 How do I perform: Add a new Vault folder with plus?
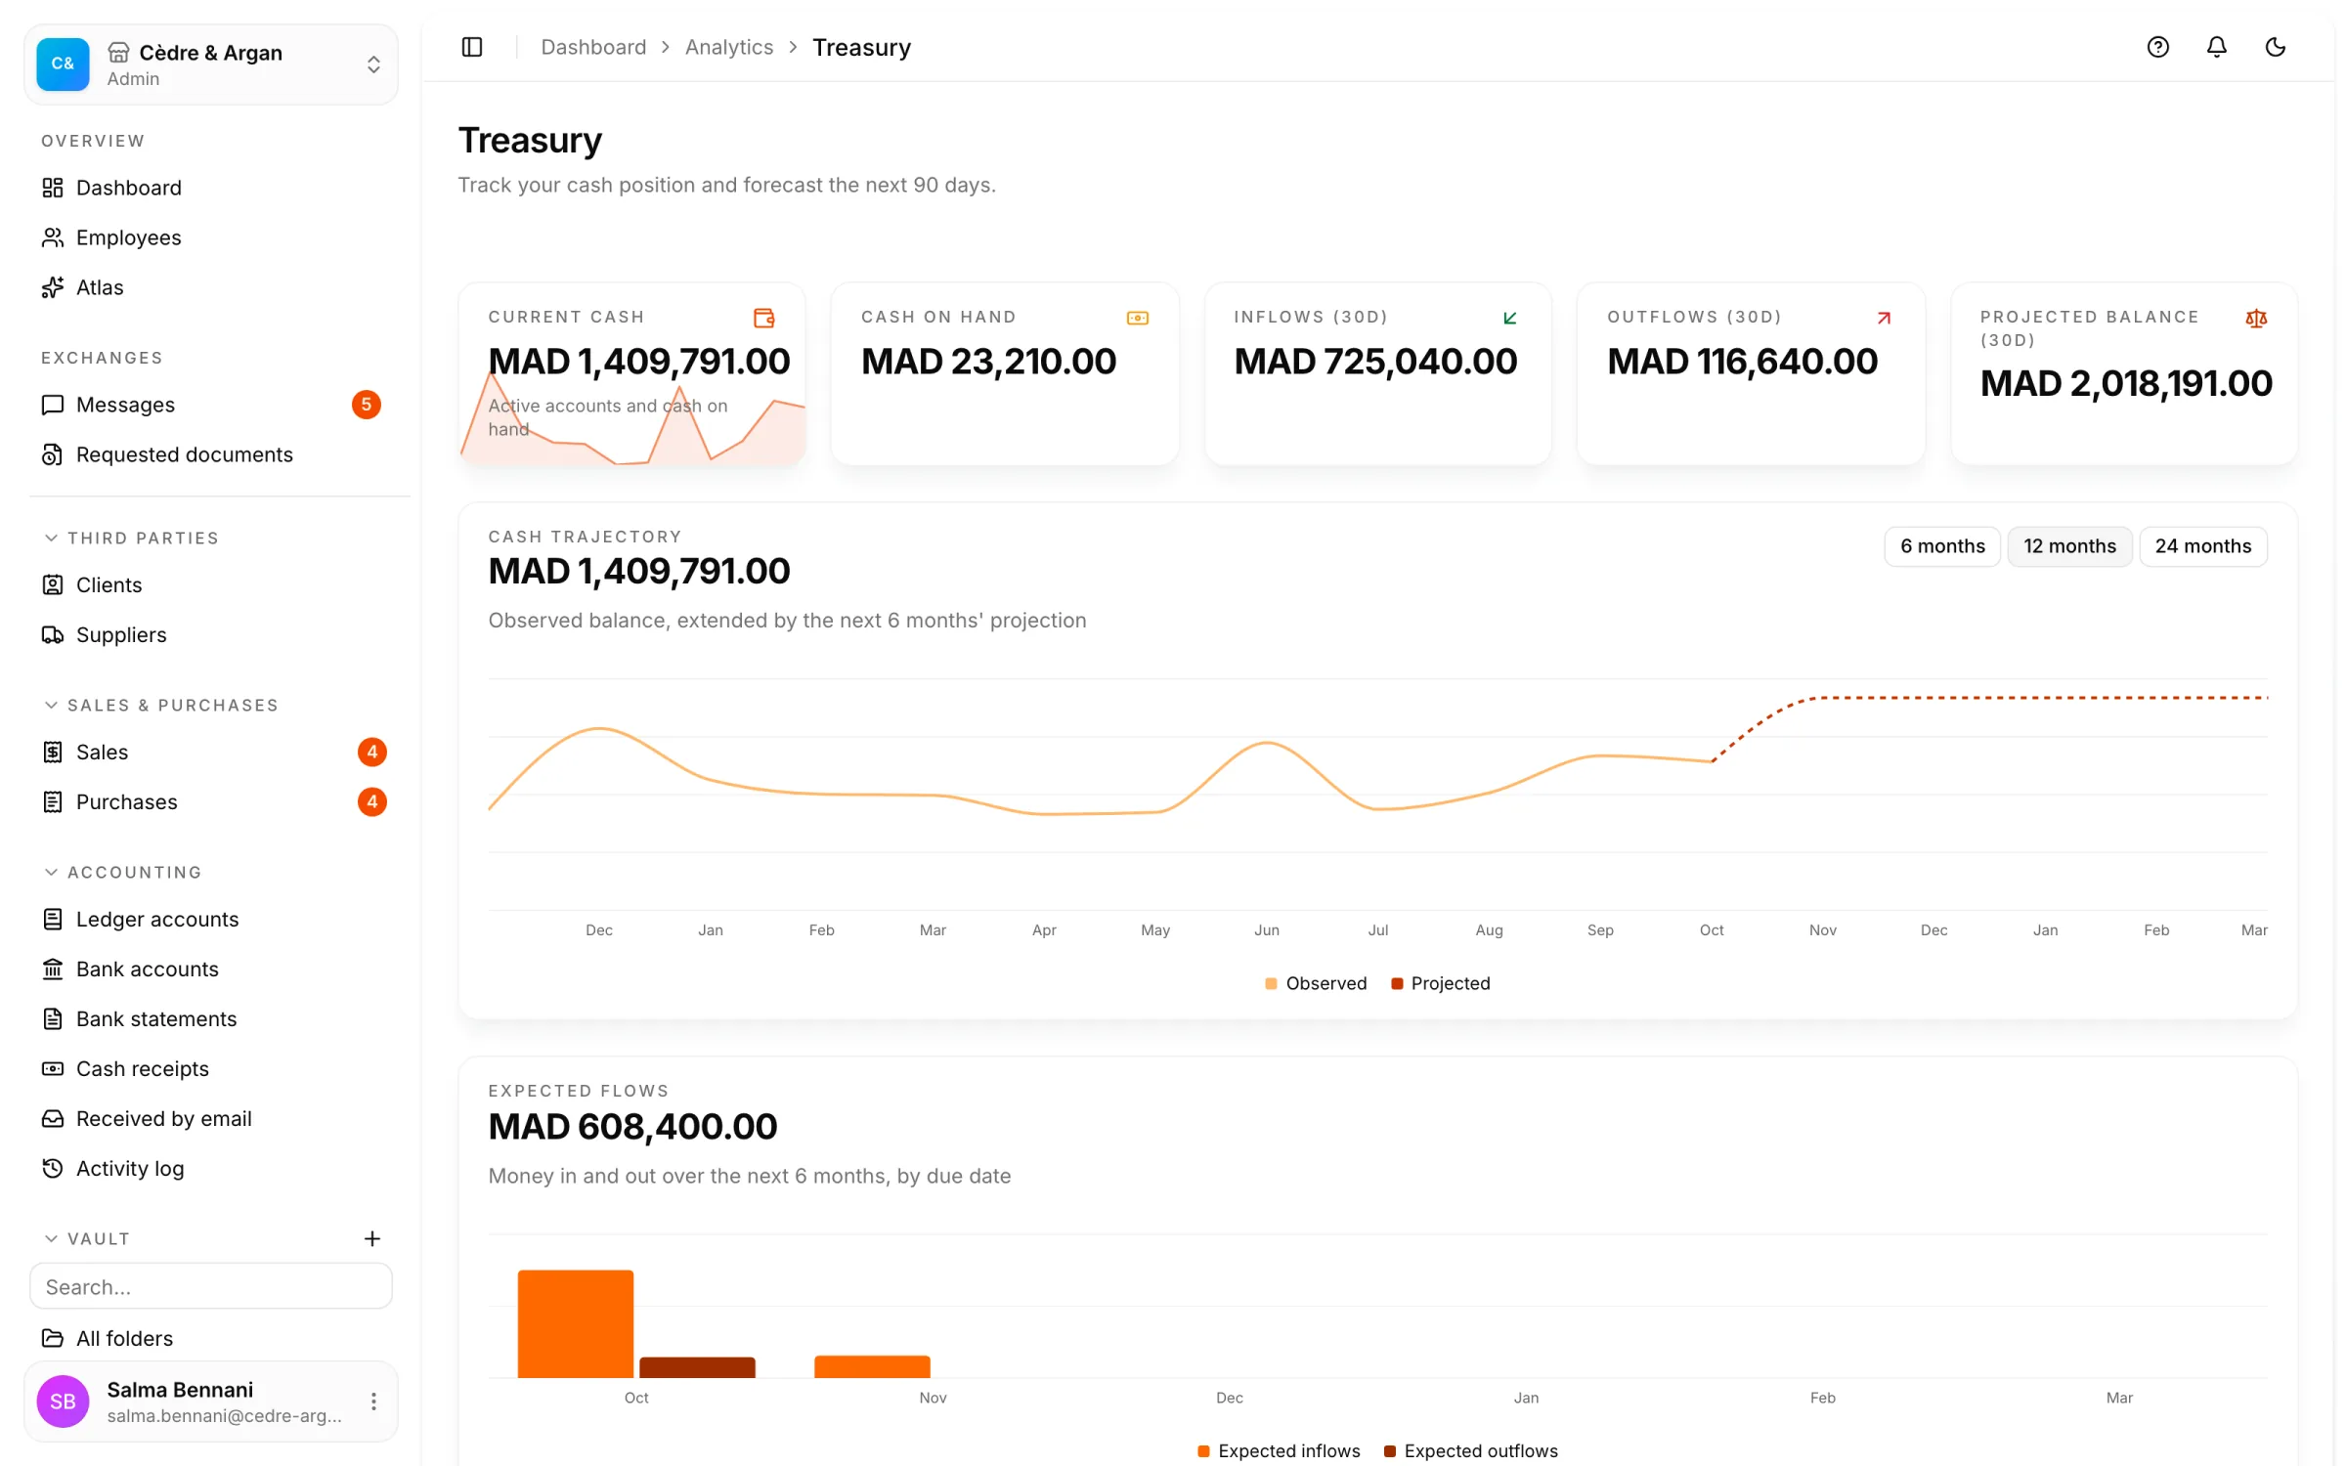coord(372,1239)
